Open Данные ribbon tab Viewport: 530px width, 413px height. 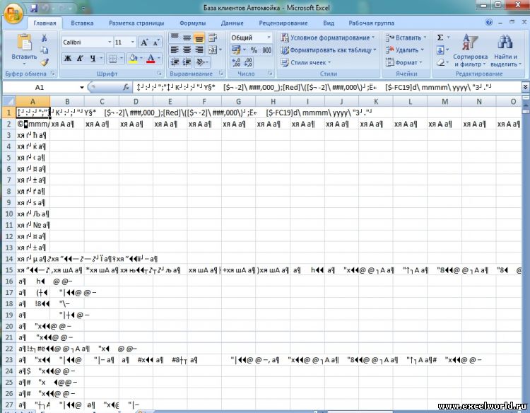coord(232,23)
